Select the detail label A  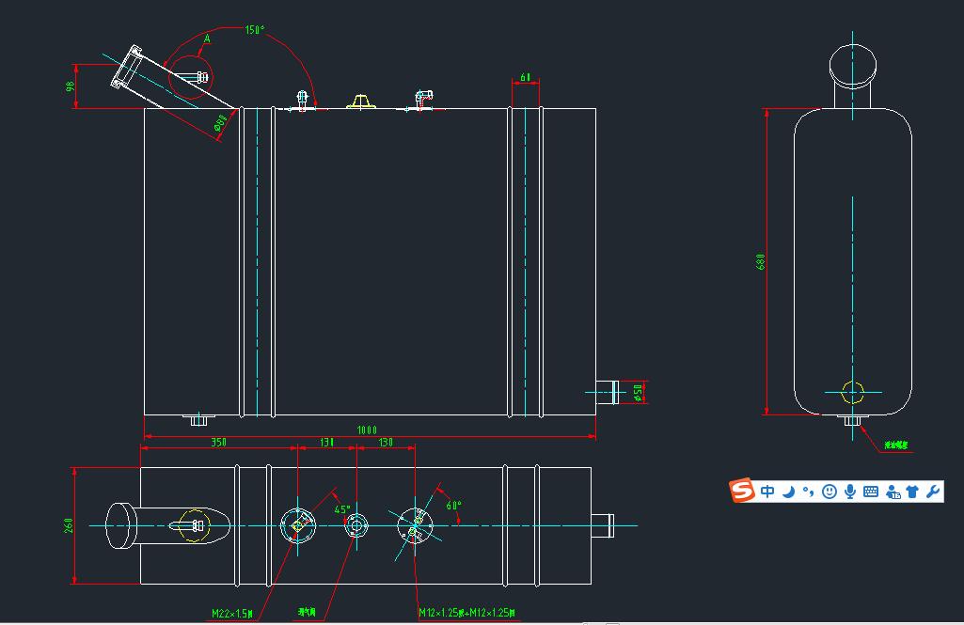coord(207,39)
